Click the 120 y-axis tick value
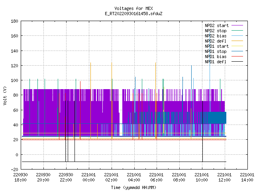Image resolution: width=255 pixels, height=191 pixels. [14, 65]
